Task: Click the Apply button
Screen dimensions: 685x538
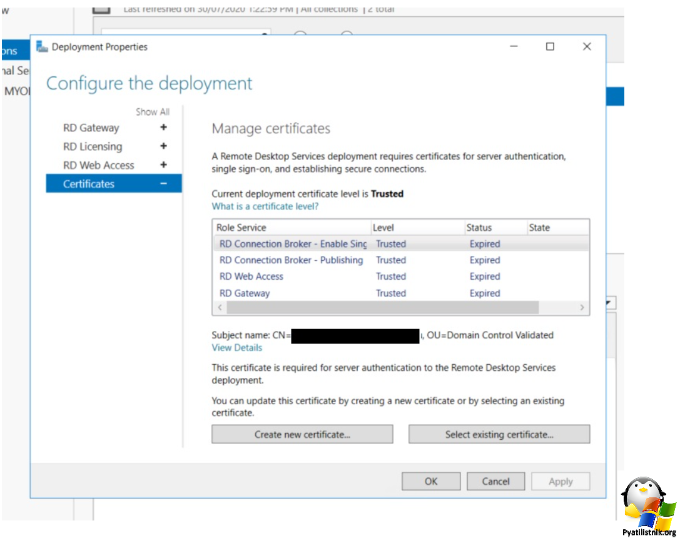Action: click(x=561, y=481)
